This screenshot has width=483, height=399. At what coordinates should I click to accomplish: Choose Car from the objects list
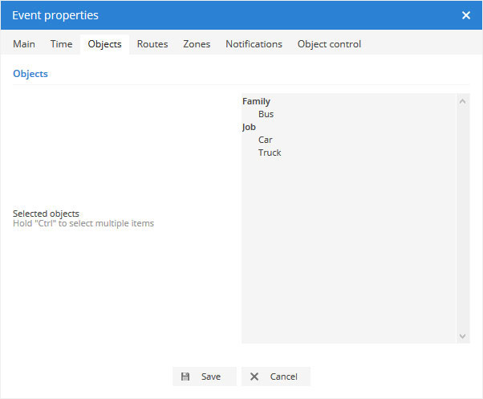point(266,140)
